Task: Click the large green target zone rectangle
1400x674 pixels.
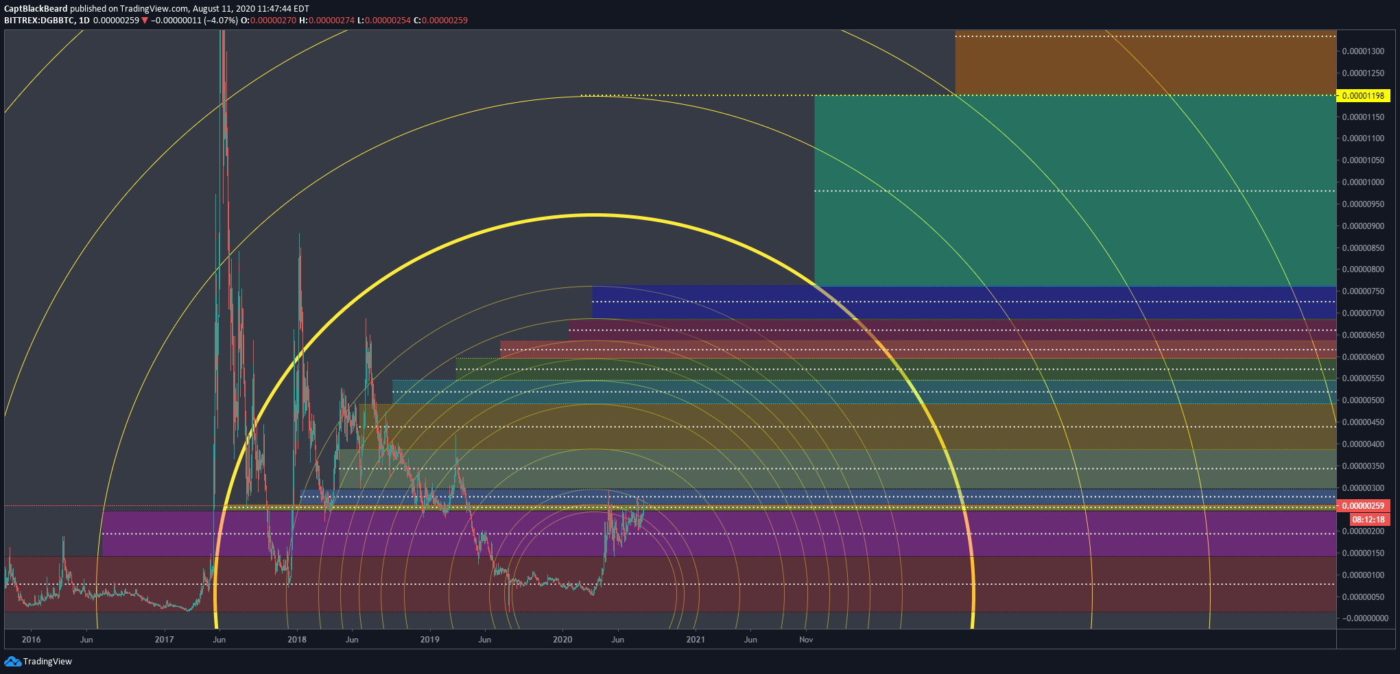Action: (1075, 191)
